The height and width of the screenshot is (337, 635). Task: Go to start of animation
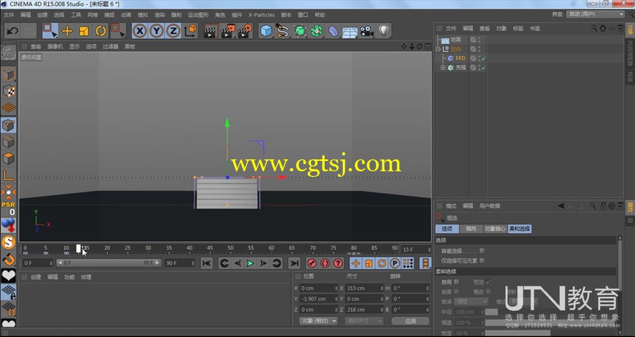[x=206, y=263]
